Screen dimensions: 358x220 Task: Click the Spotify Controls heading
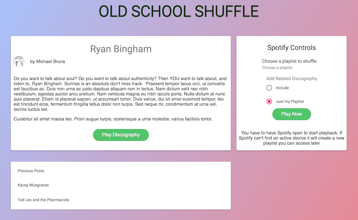292,47
